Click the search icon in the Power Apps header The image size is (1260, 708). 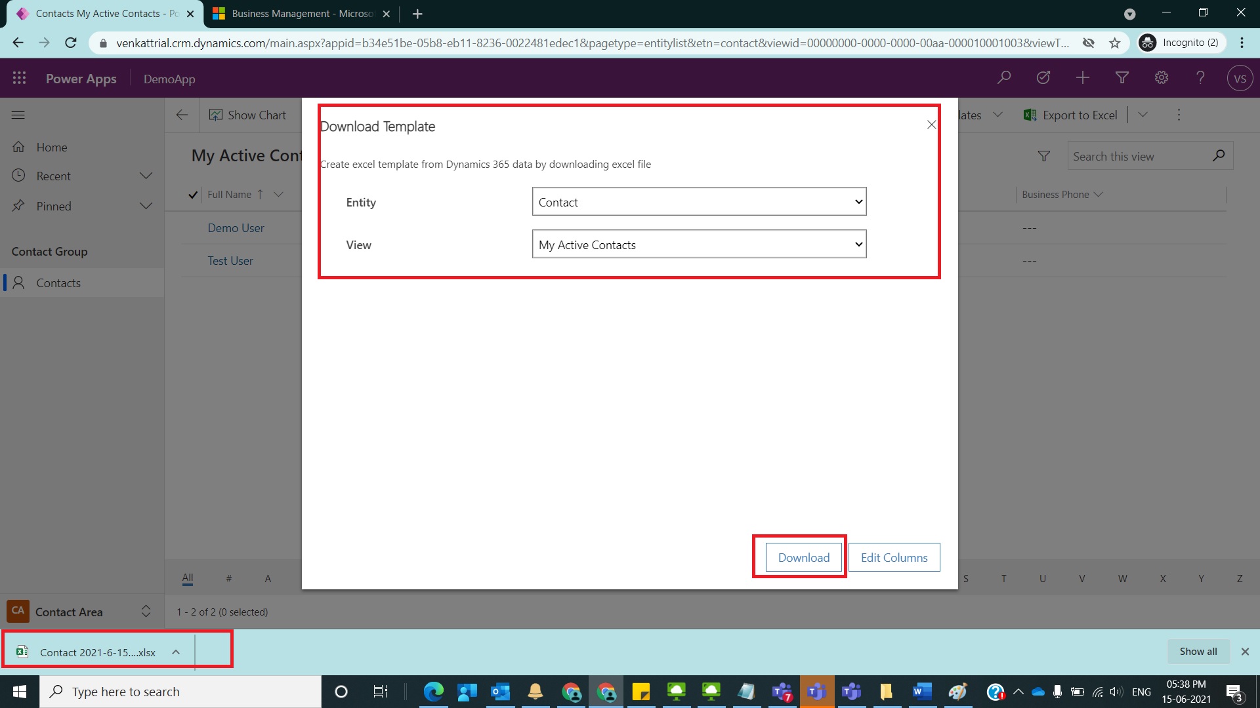[1003, 77]
